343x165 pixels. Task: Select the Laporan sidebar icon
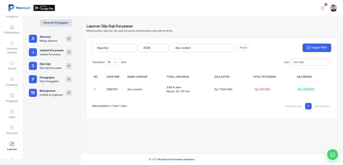click(x=12, y=144)
